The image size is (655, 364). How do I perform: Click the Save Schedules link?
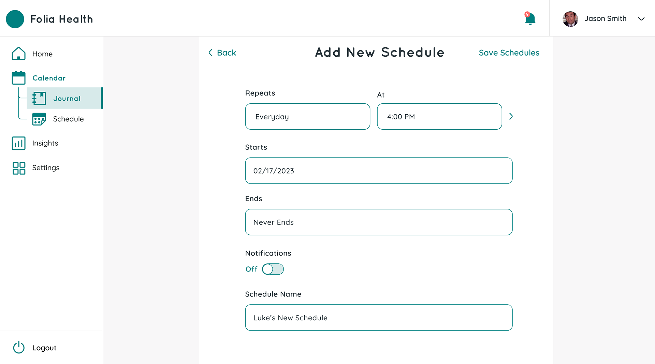[509, 53]
